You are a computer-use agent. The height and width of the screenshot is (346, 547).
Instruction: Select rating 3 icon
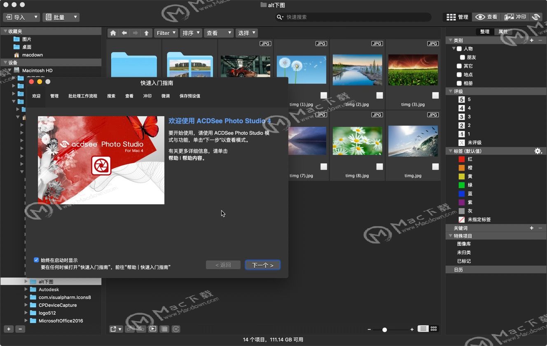click(461, 117)
